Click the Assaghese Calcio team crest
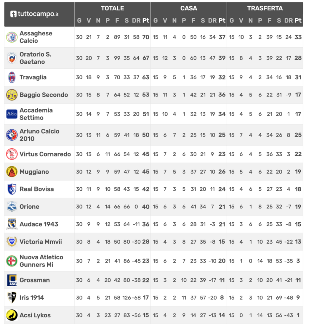Viewport: 309px width, 328px height. click(12, 37)
